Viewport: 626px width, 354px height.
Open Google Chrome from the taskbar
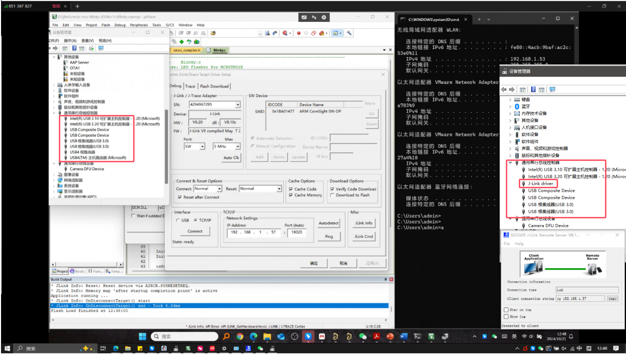tap(240, 336)
